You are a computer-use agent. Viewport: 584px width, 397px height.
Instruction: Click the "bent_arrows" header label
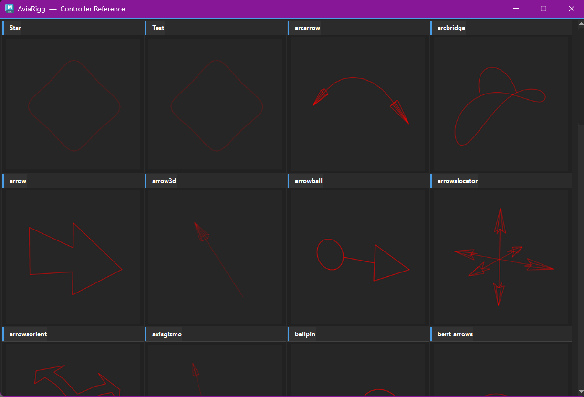(x=455, y=334)
